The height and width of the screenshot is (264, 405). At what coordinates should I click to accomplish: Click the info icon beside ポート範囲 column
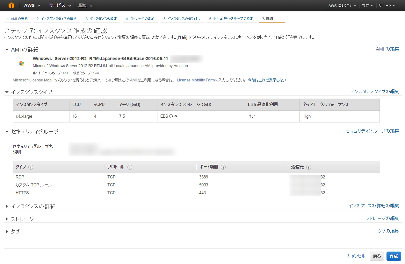(x=224, y=166)
